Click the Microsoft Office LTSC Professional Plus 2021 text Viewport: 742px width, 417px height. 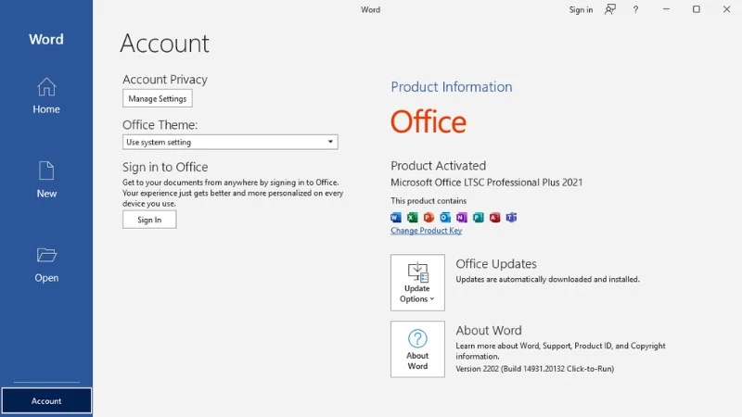tap(486, 183)
